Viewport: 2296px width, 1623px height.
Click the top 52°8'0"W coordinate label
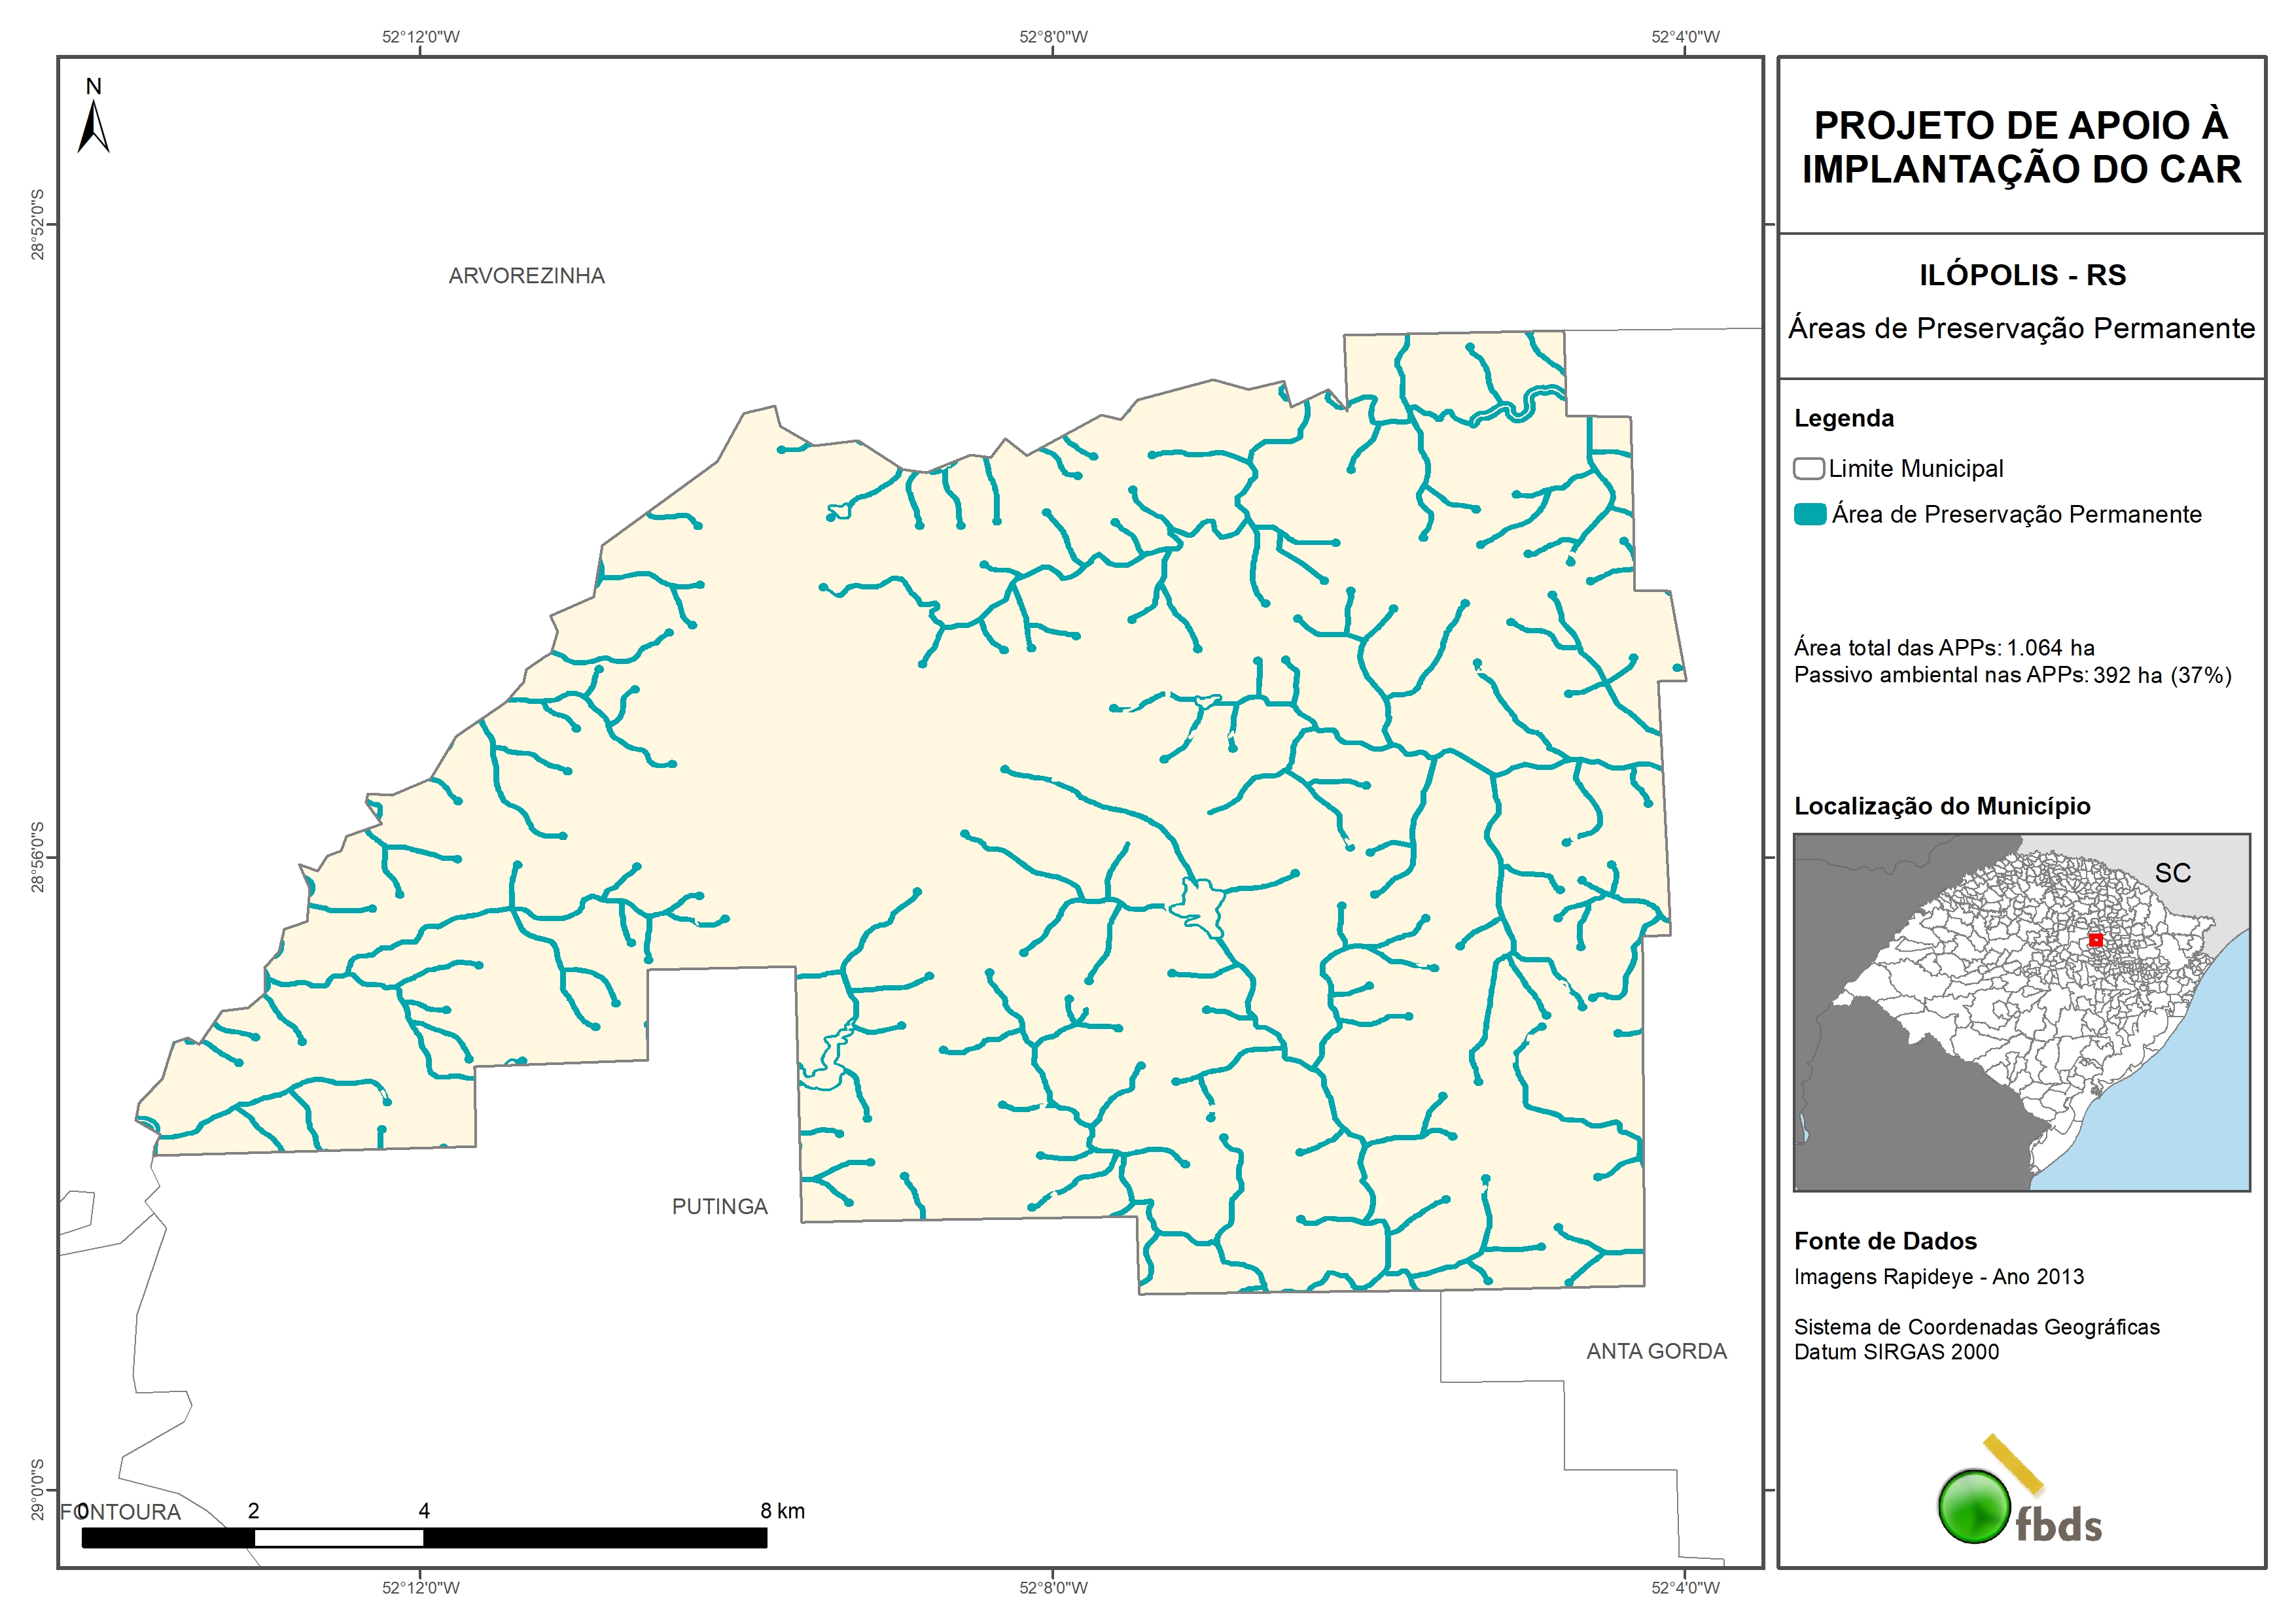[x=1053, y=37]
